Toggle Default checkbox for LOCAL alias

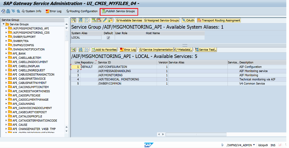pyautogui.click(x=108, y=37)
